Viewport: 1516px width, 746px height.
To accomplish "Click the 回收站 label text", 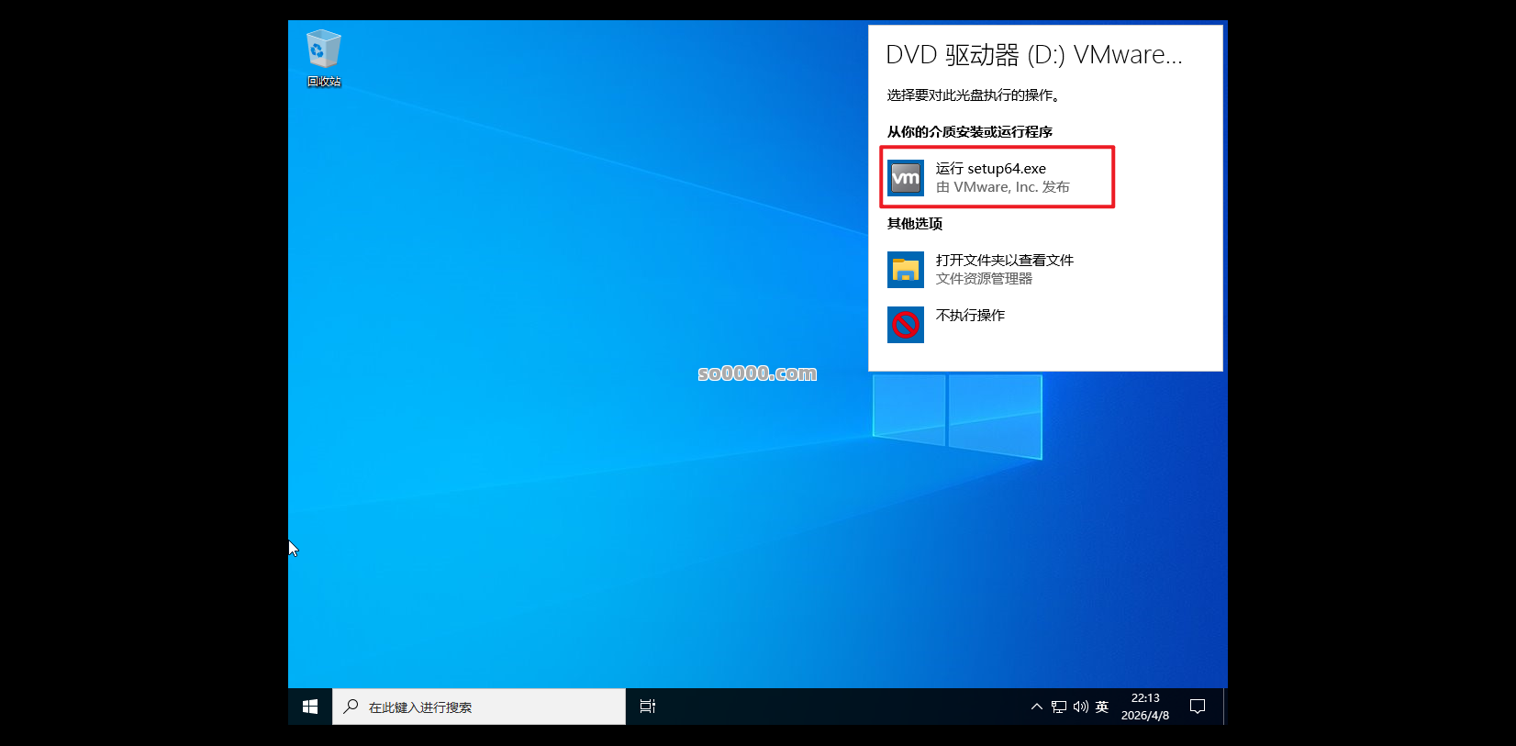I will coord(324,82).
